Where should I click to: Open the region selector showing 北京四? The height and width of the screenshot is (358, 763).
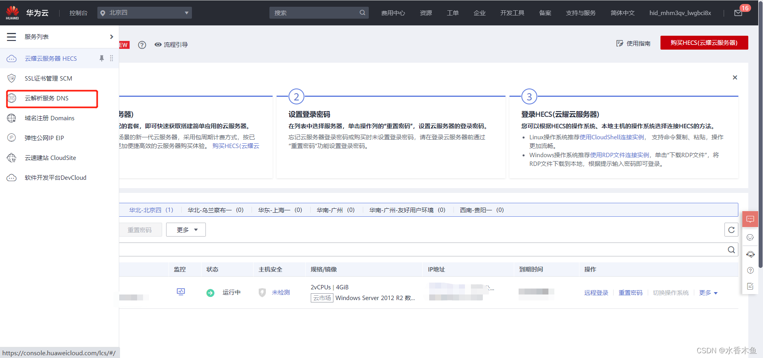(x=144, y=12)
